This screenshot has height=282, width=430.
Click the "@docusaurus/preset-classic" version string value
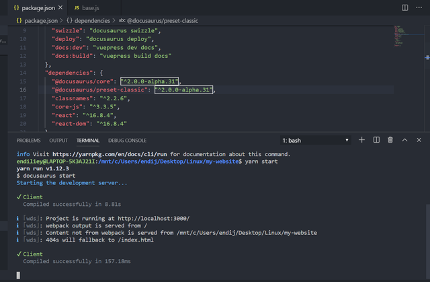point(183,90)
